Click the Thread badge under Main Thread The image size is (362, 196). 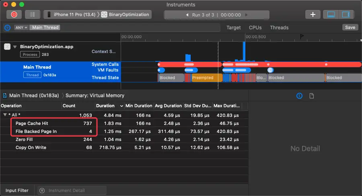point(32,75)
